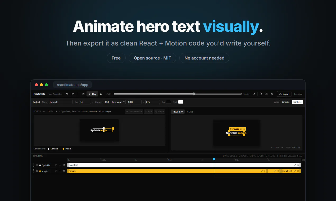
Task: Zoom in the preview with plus
Action: (x=282, y=148)
